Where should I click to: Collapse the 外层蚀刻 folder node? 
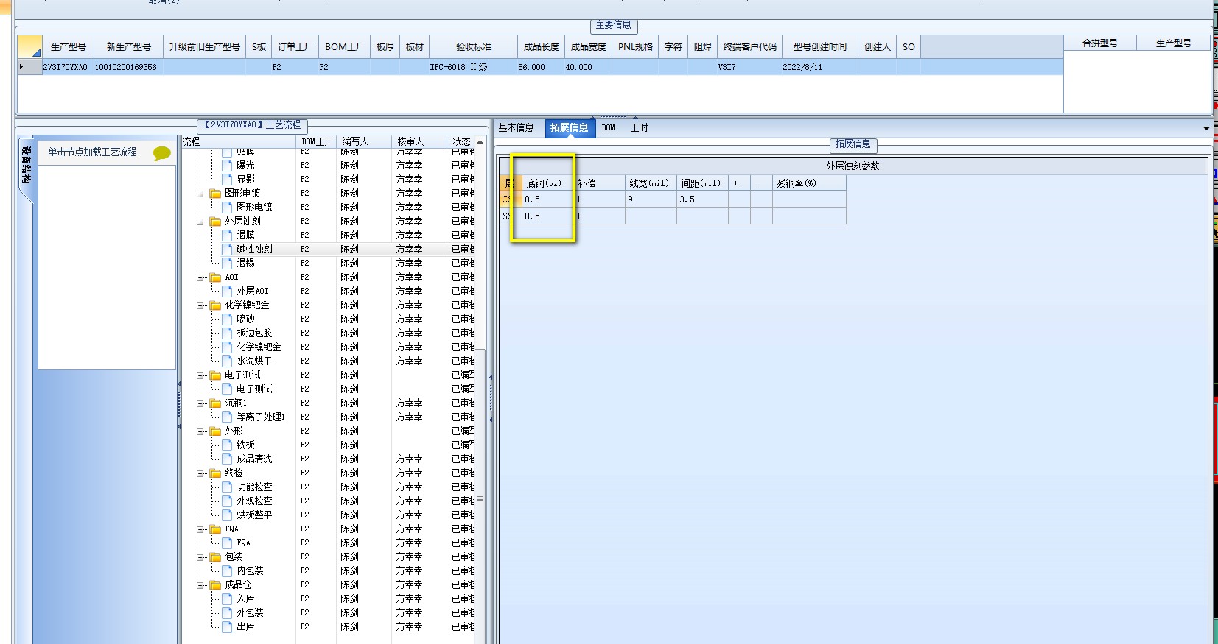click(200, 222)
